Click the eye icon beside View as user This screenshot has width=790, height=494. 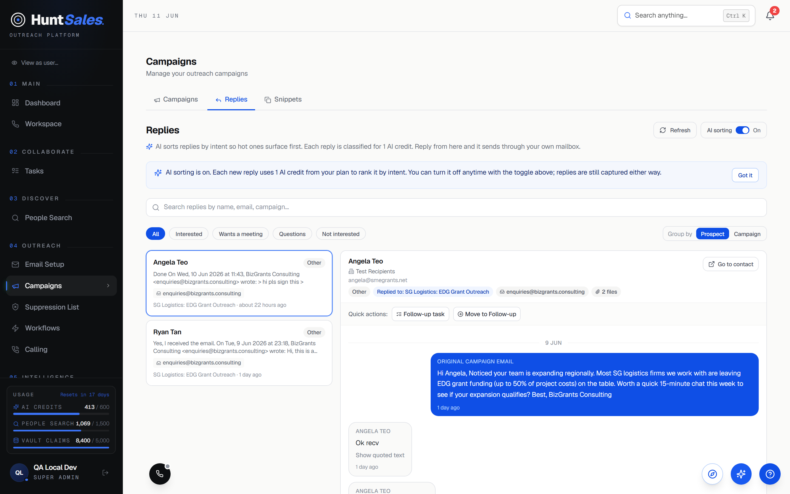(14, 63)
